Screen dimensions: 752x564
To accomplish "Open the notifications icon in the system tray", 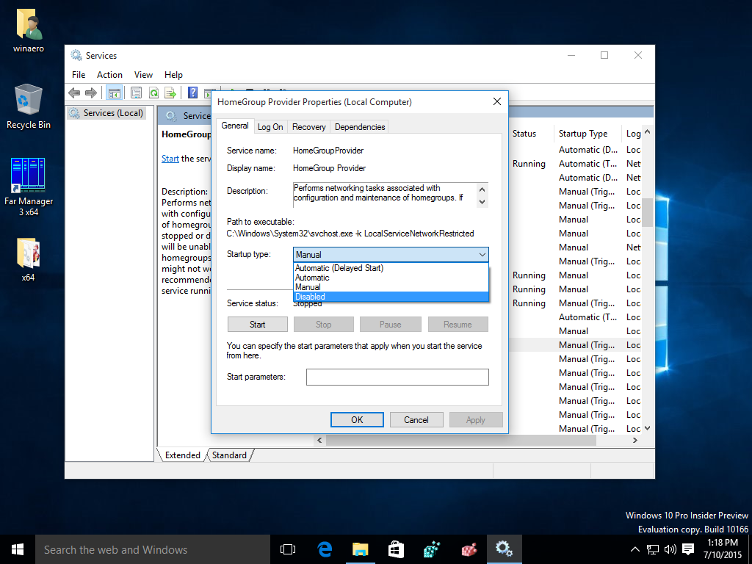I will 687,549.
